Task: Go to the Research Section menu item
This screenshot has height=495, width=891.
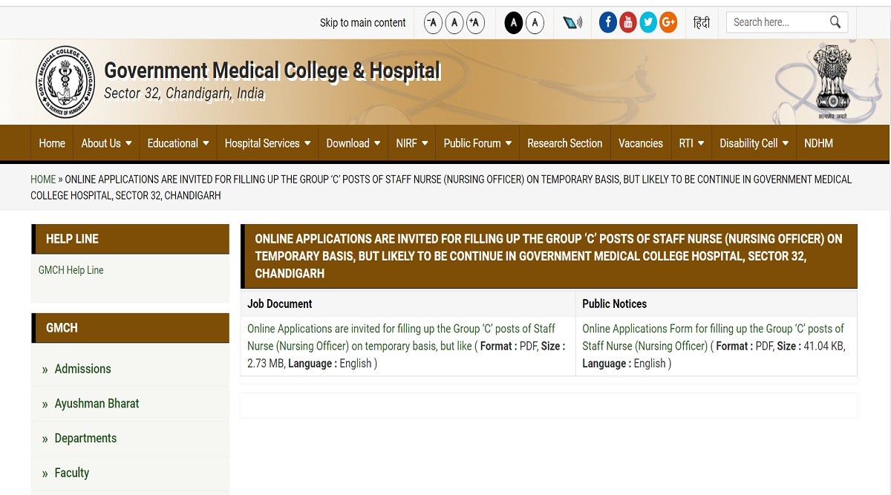Action: tap(564, 143)
